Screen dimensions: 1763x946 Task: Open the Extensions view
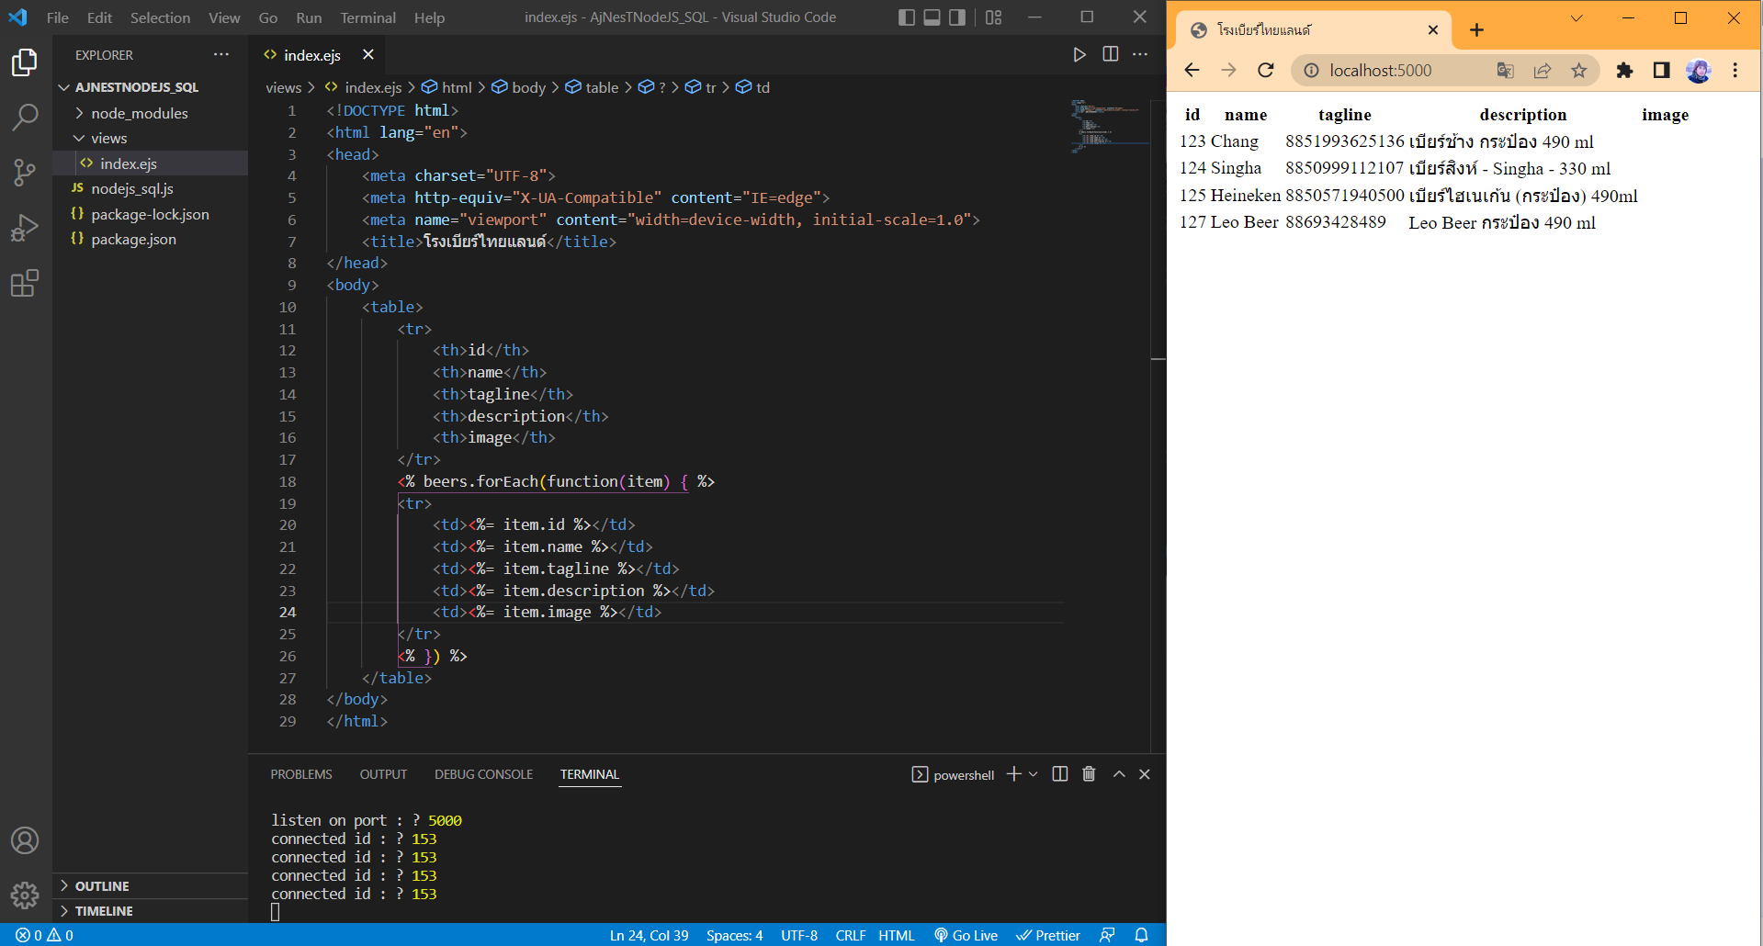pos(25,284)
